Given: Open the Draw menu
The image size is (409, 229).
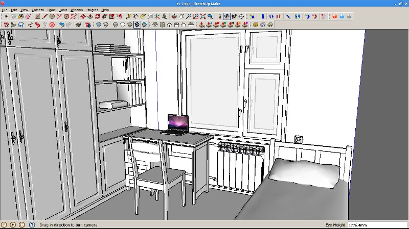Looking at the screenshot, I should tap(52, 10).
